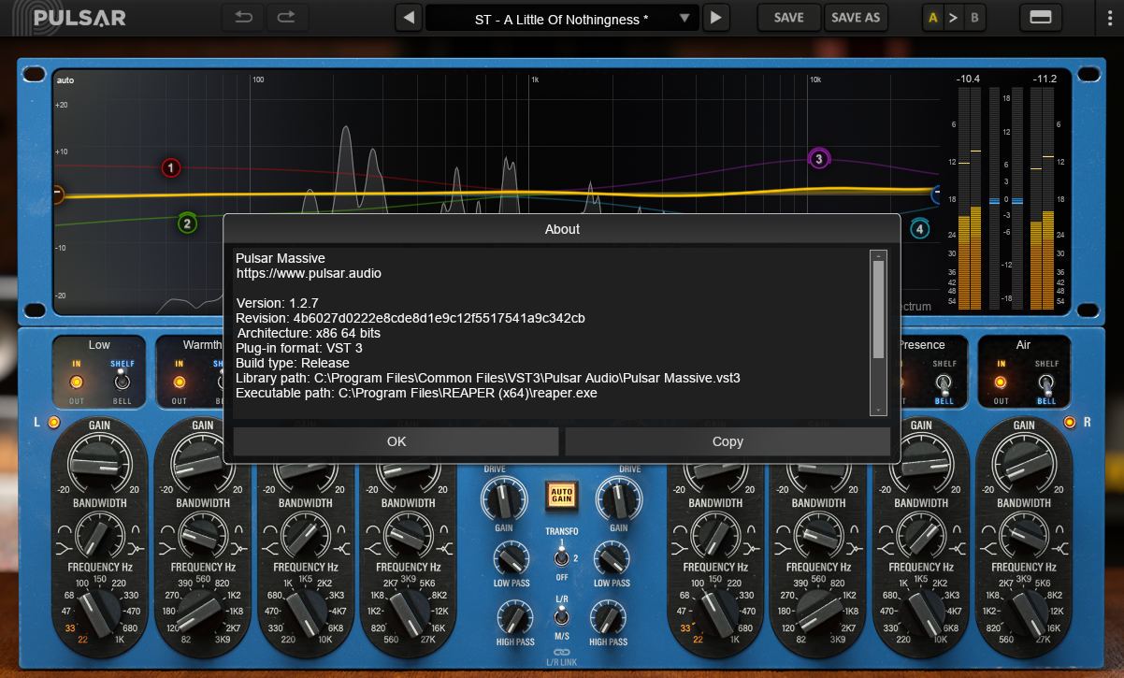Select the green EQ node 2

point(187,224)
